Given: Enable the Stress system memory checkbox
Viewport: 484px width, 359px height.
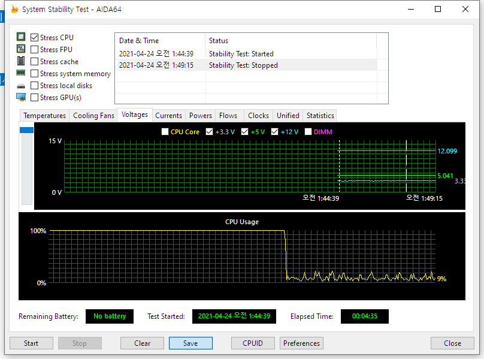Looking at the screenshot, I should pyautogui.click(x=34, y=74).
